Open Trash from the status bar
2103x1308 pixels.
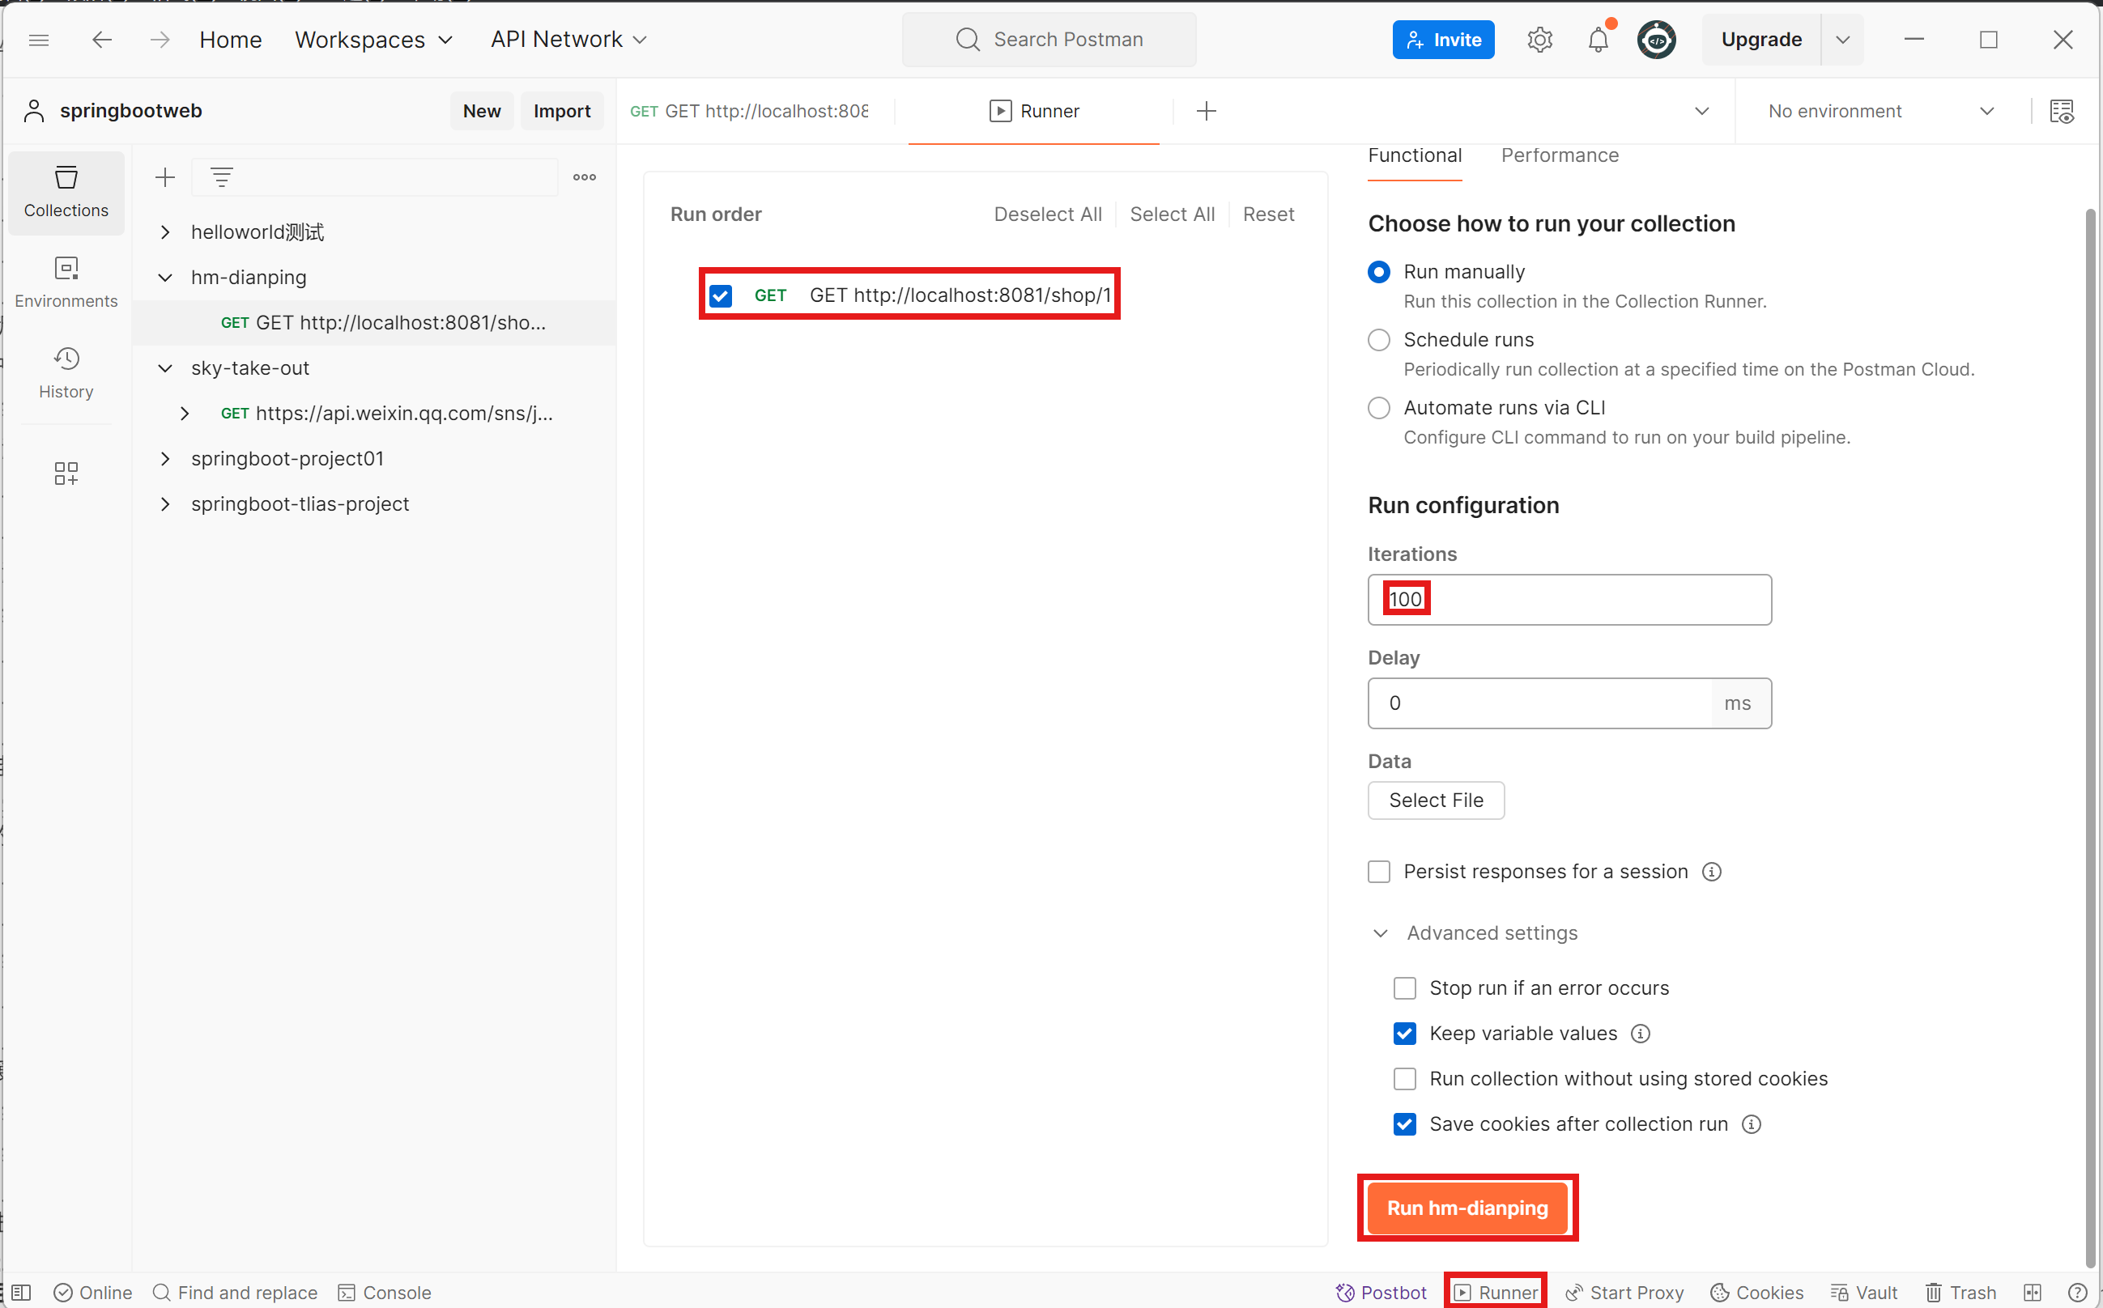(x=1960, y=1293)
